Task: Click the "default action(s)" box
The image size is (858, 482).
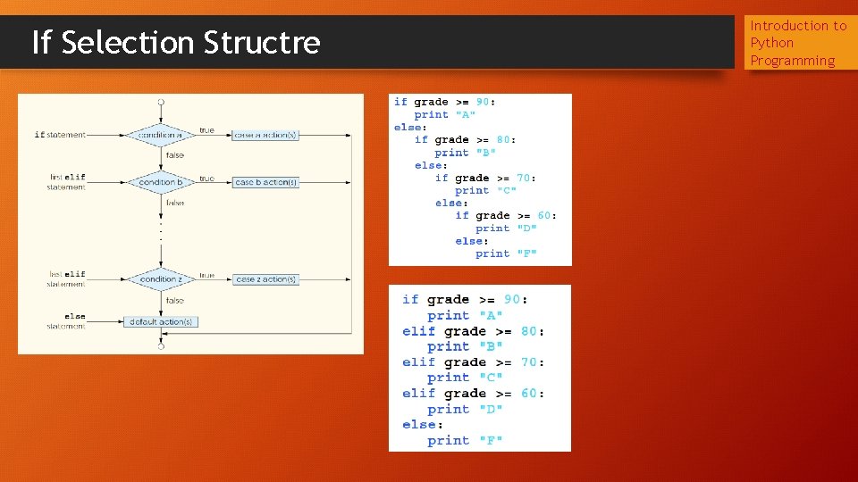Action: coord(160,322)
